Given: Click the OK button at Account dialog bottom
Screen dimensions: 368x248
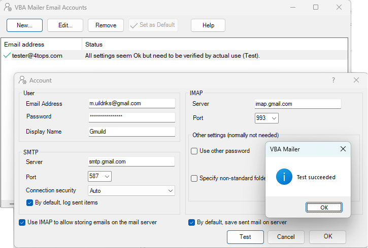Looking at the screenshot, I should click(x=327, y=237).
